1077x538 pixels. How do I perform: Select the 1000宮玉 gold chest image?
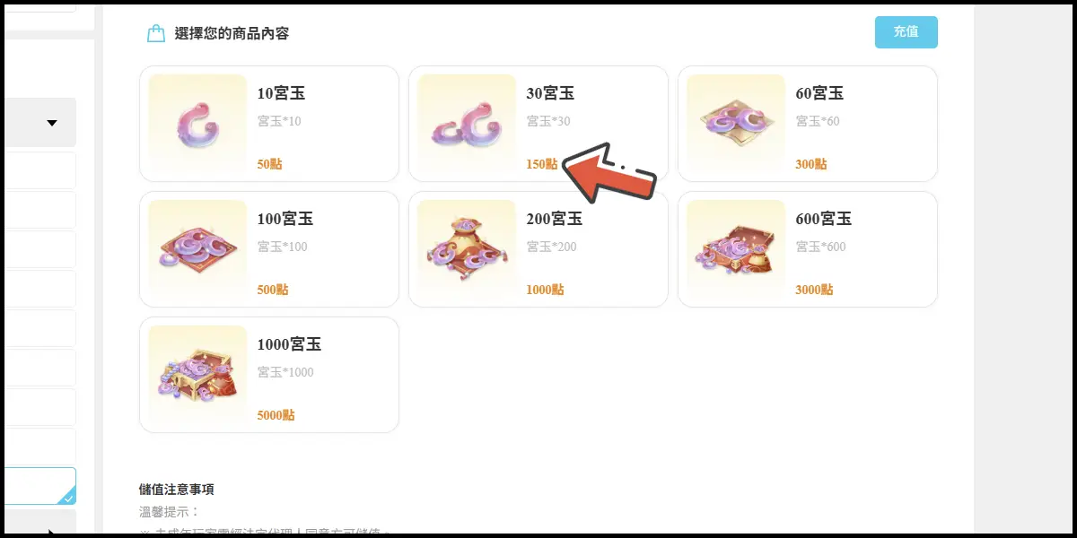(x=197, y=375)
